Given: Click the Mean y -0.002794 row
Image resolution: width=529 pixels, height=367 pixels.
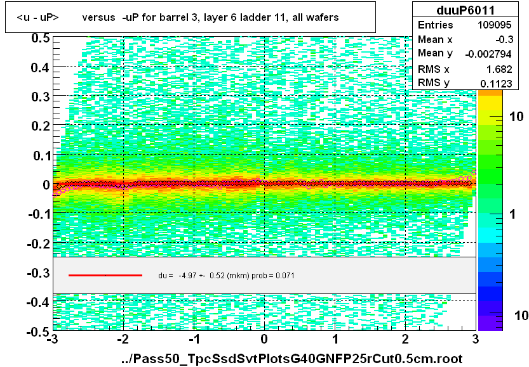Looking at the screenshot, I should pyautogui.click(x=465, y=53).
